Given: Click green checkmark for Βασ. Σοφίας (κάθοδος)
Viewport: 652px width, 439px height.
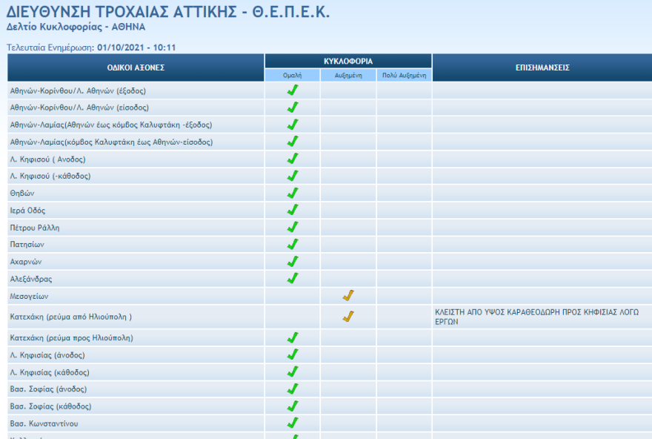Looking at the screenshot, I should (293, 406).
